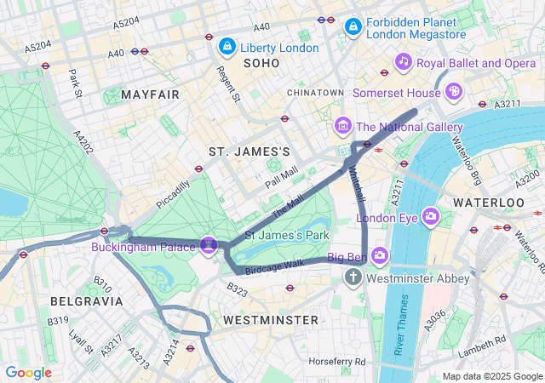Image resolution: width=545 pixels, height=383 pixels.
Task: Open the Big Ben camera pin
Action: click(379, 256)
